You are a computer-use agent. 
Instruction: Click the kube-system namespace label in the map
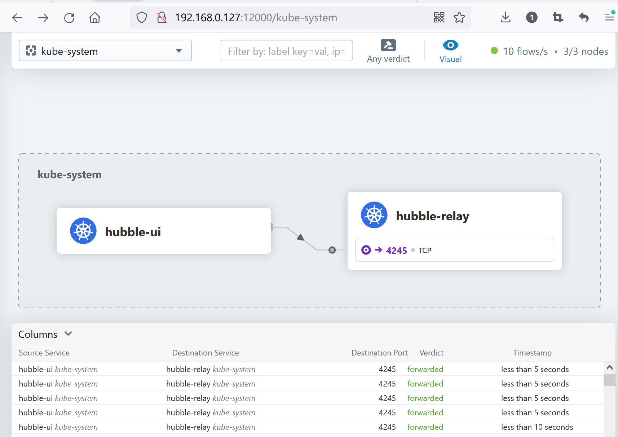coord(70,175)
